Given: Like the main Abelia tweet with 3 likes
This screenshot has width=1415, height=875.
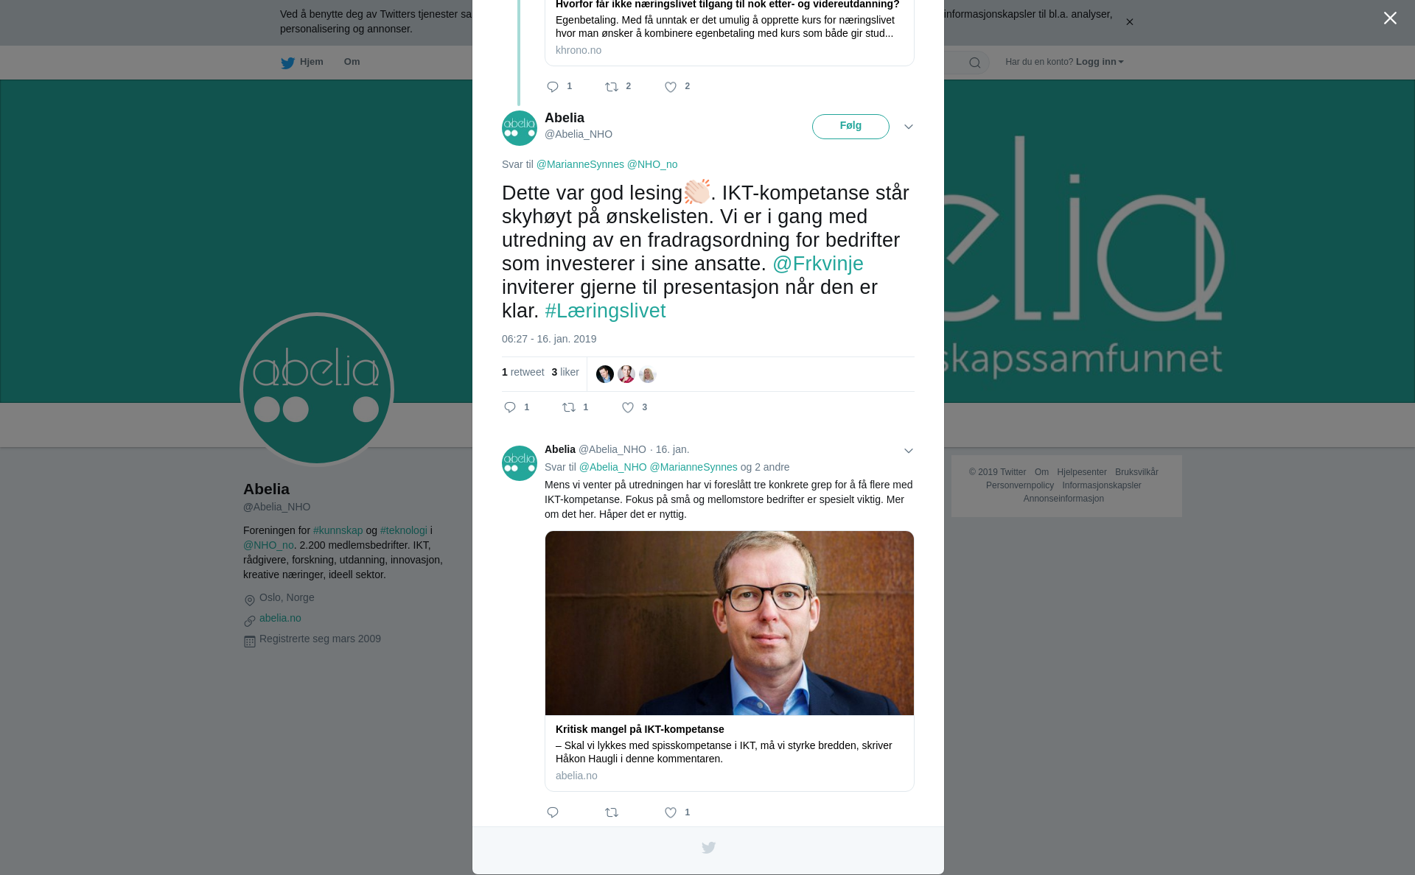Looking at the screenshot, I should click(628, 407).
